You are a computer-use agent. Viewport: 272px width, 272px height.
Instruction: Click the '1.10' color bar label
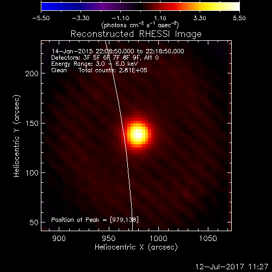[160, 18]
